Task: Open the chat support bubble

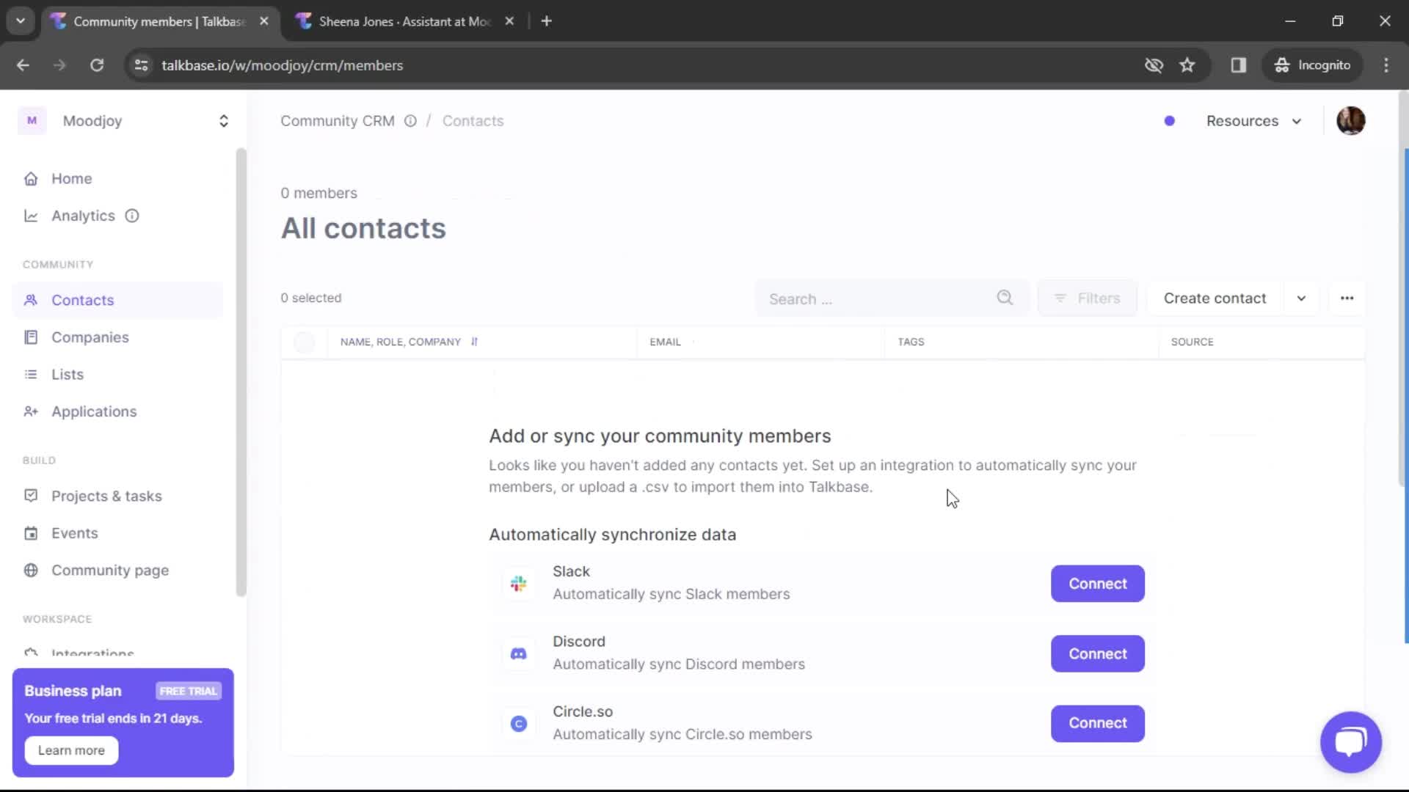Action: [x=1350, y=742]
